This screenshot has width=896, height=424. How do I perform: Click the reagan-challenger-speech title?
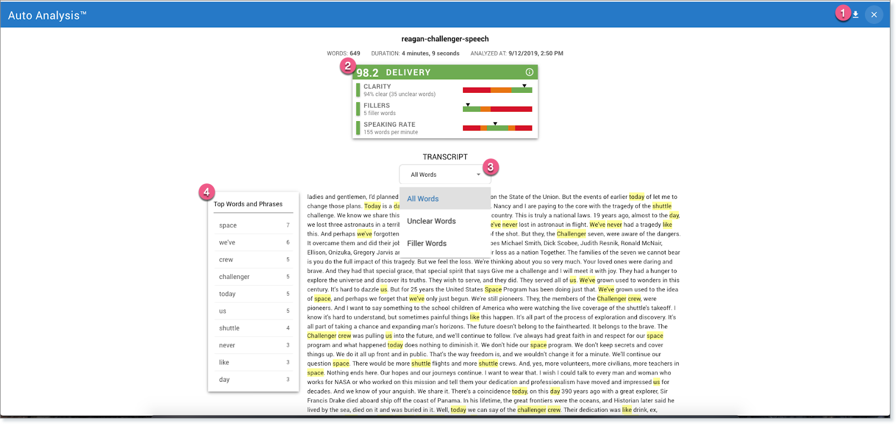tap(445, 39)
